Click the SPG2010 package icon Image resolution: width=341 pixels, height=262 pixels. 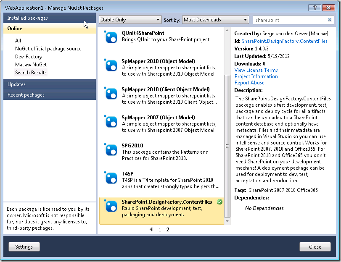click(x=111, y=149)
